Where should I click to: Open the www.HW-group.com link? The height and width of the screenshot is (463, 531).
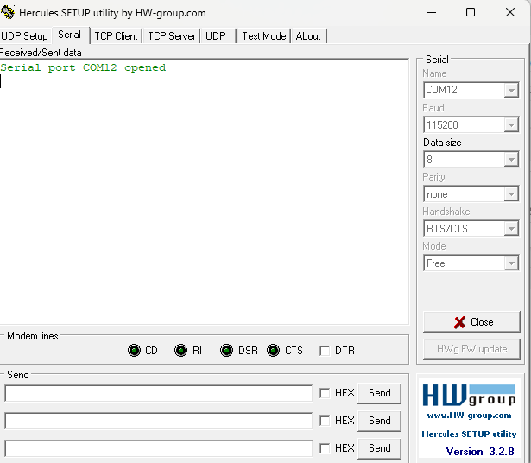click(x=469, y=415)
